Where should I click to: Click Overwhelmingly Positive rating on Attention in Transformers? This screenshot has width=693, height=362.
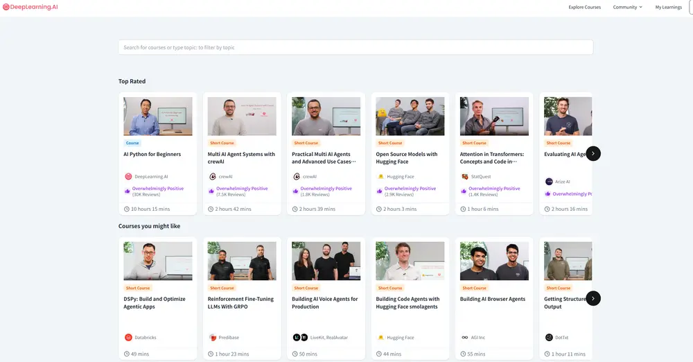493,189
